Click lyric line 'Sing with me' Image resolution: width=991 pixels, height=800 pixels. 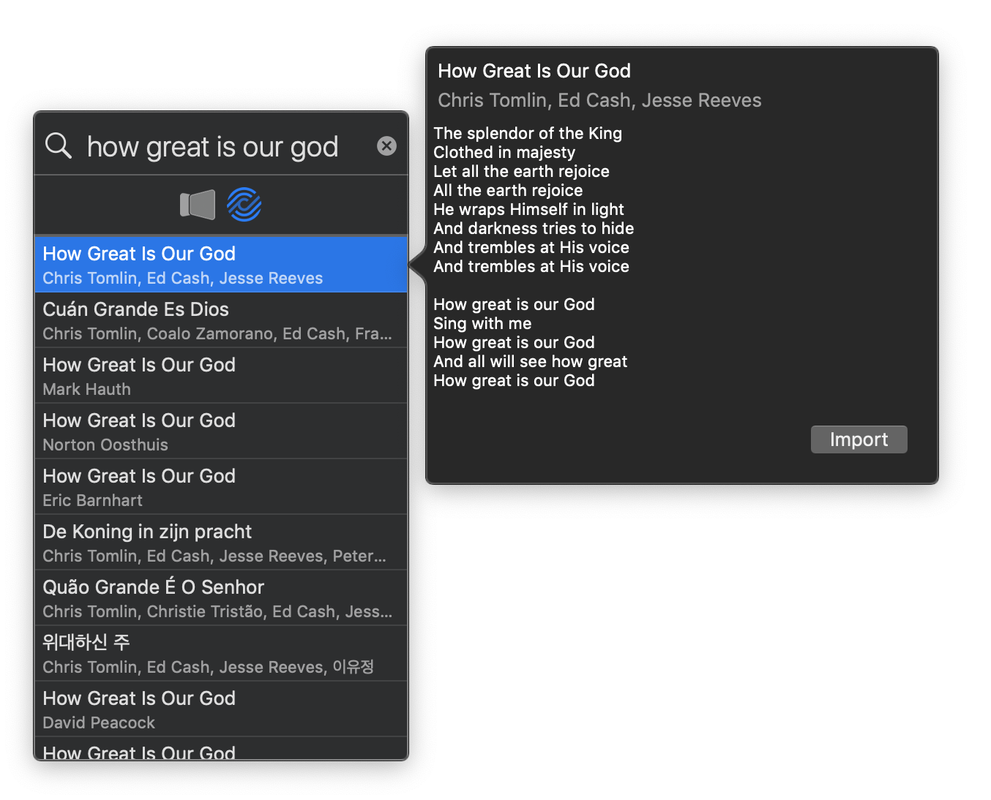click(x=482, y=323)
